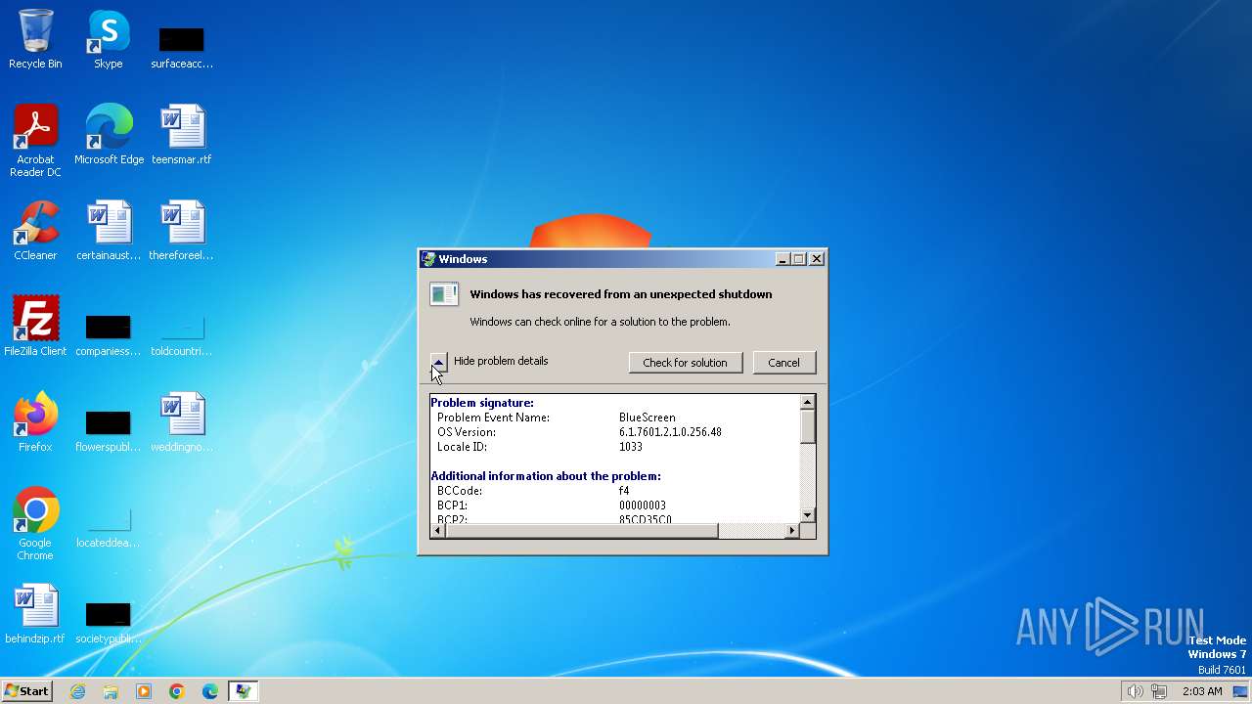The image size is (1252, 704).
Task: Click scroll up arrow in problem details
Action: pyautogui.click(x=807, y=402)
